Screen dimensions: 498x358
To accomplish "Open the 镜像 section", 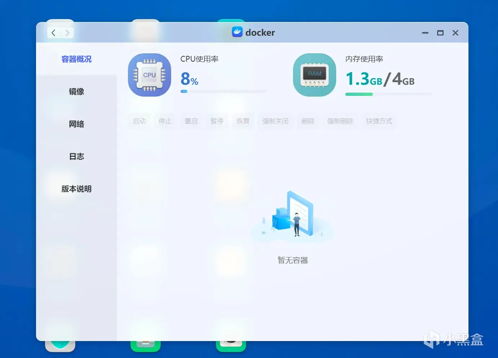I will [76, 92].
